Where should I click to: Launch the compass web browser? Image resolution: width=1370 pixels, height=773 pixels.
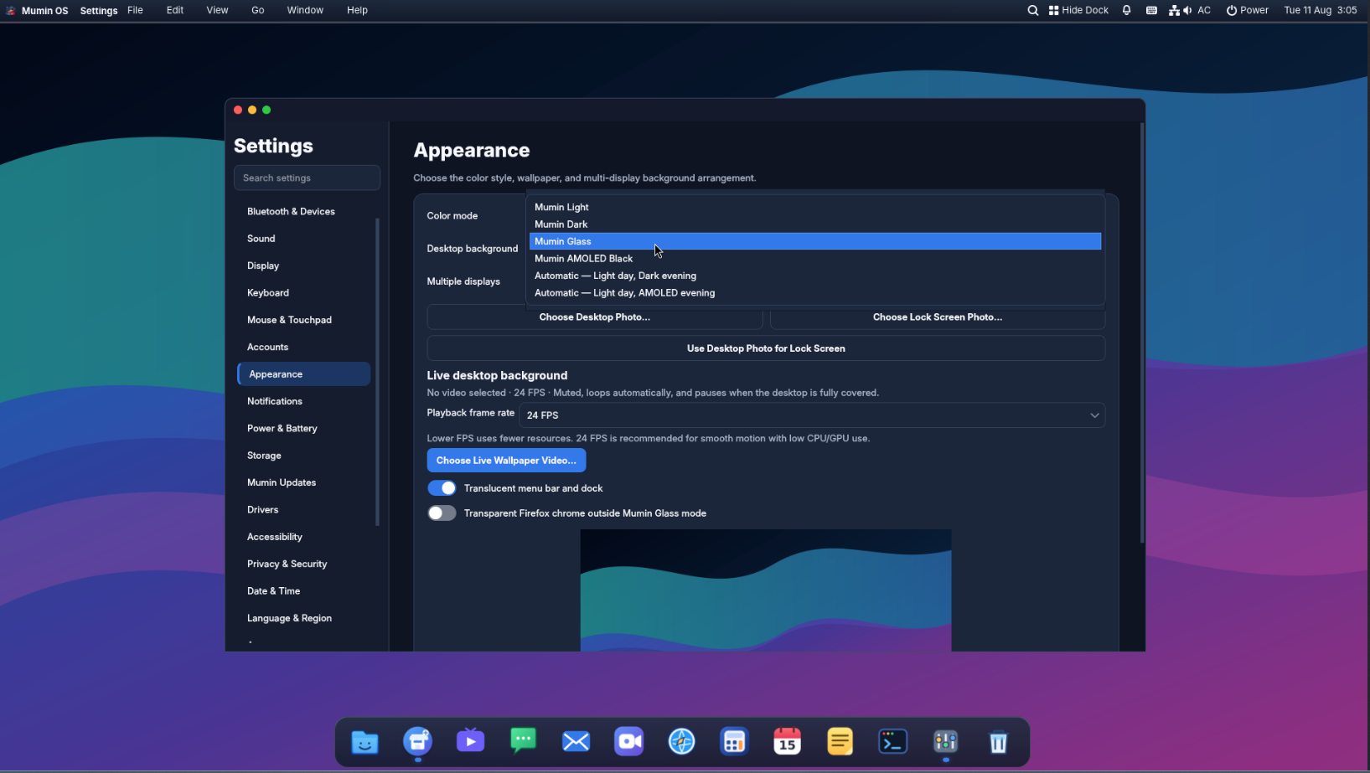click(681, 742)
